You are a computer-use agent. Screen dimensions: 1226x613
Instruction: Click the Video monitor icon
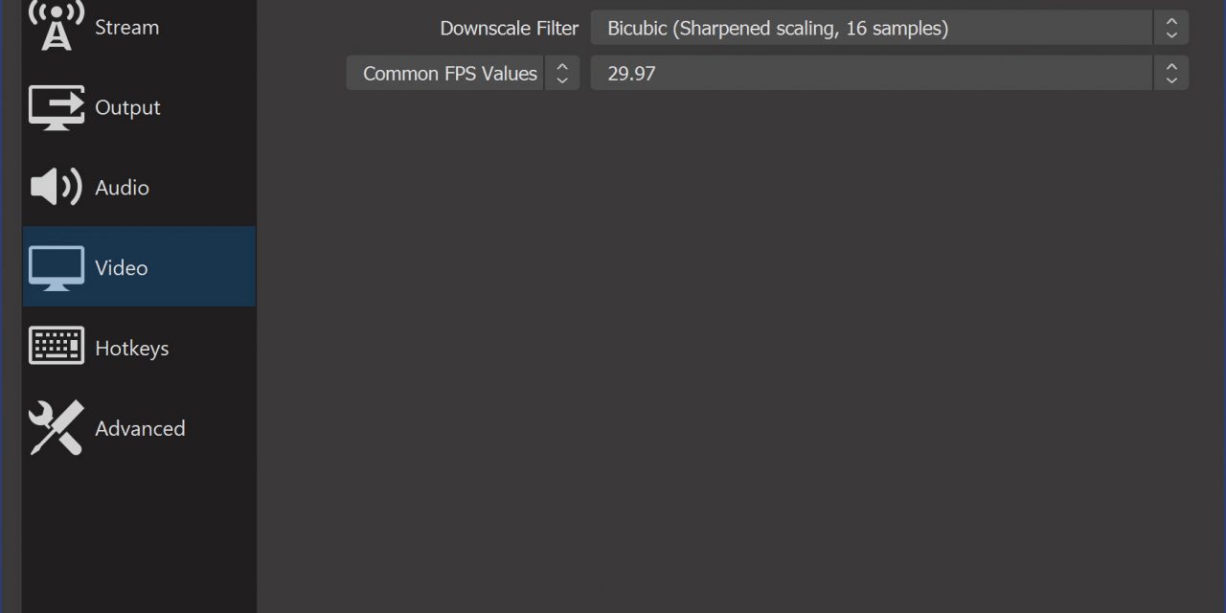tap(57, 267)
